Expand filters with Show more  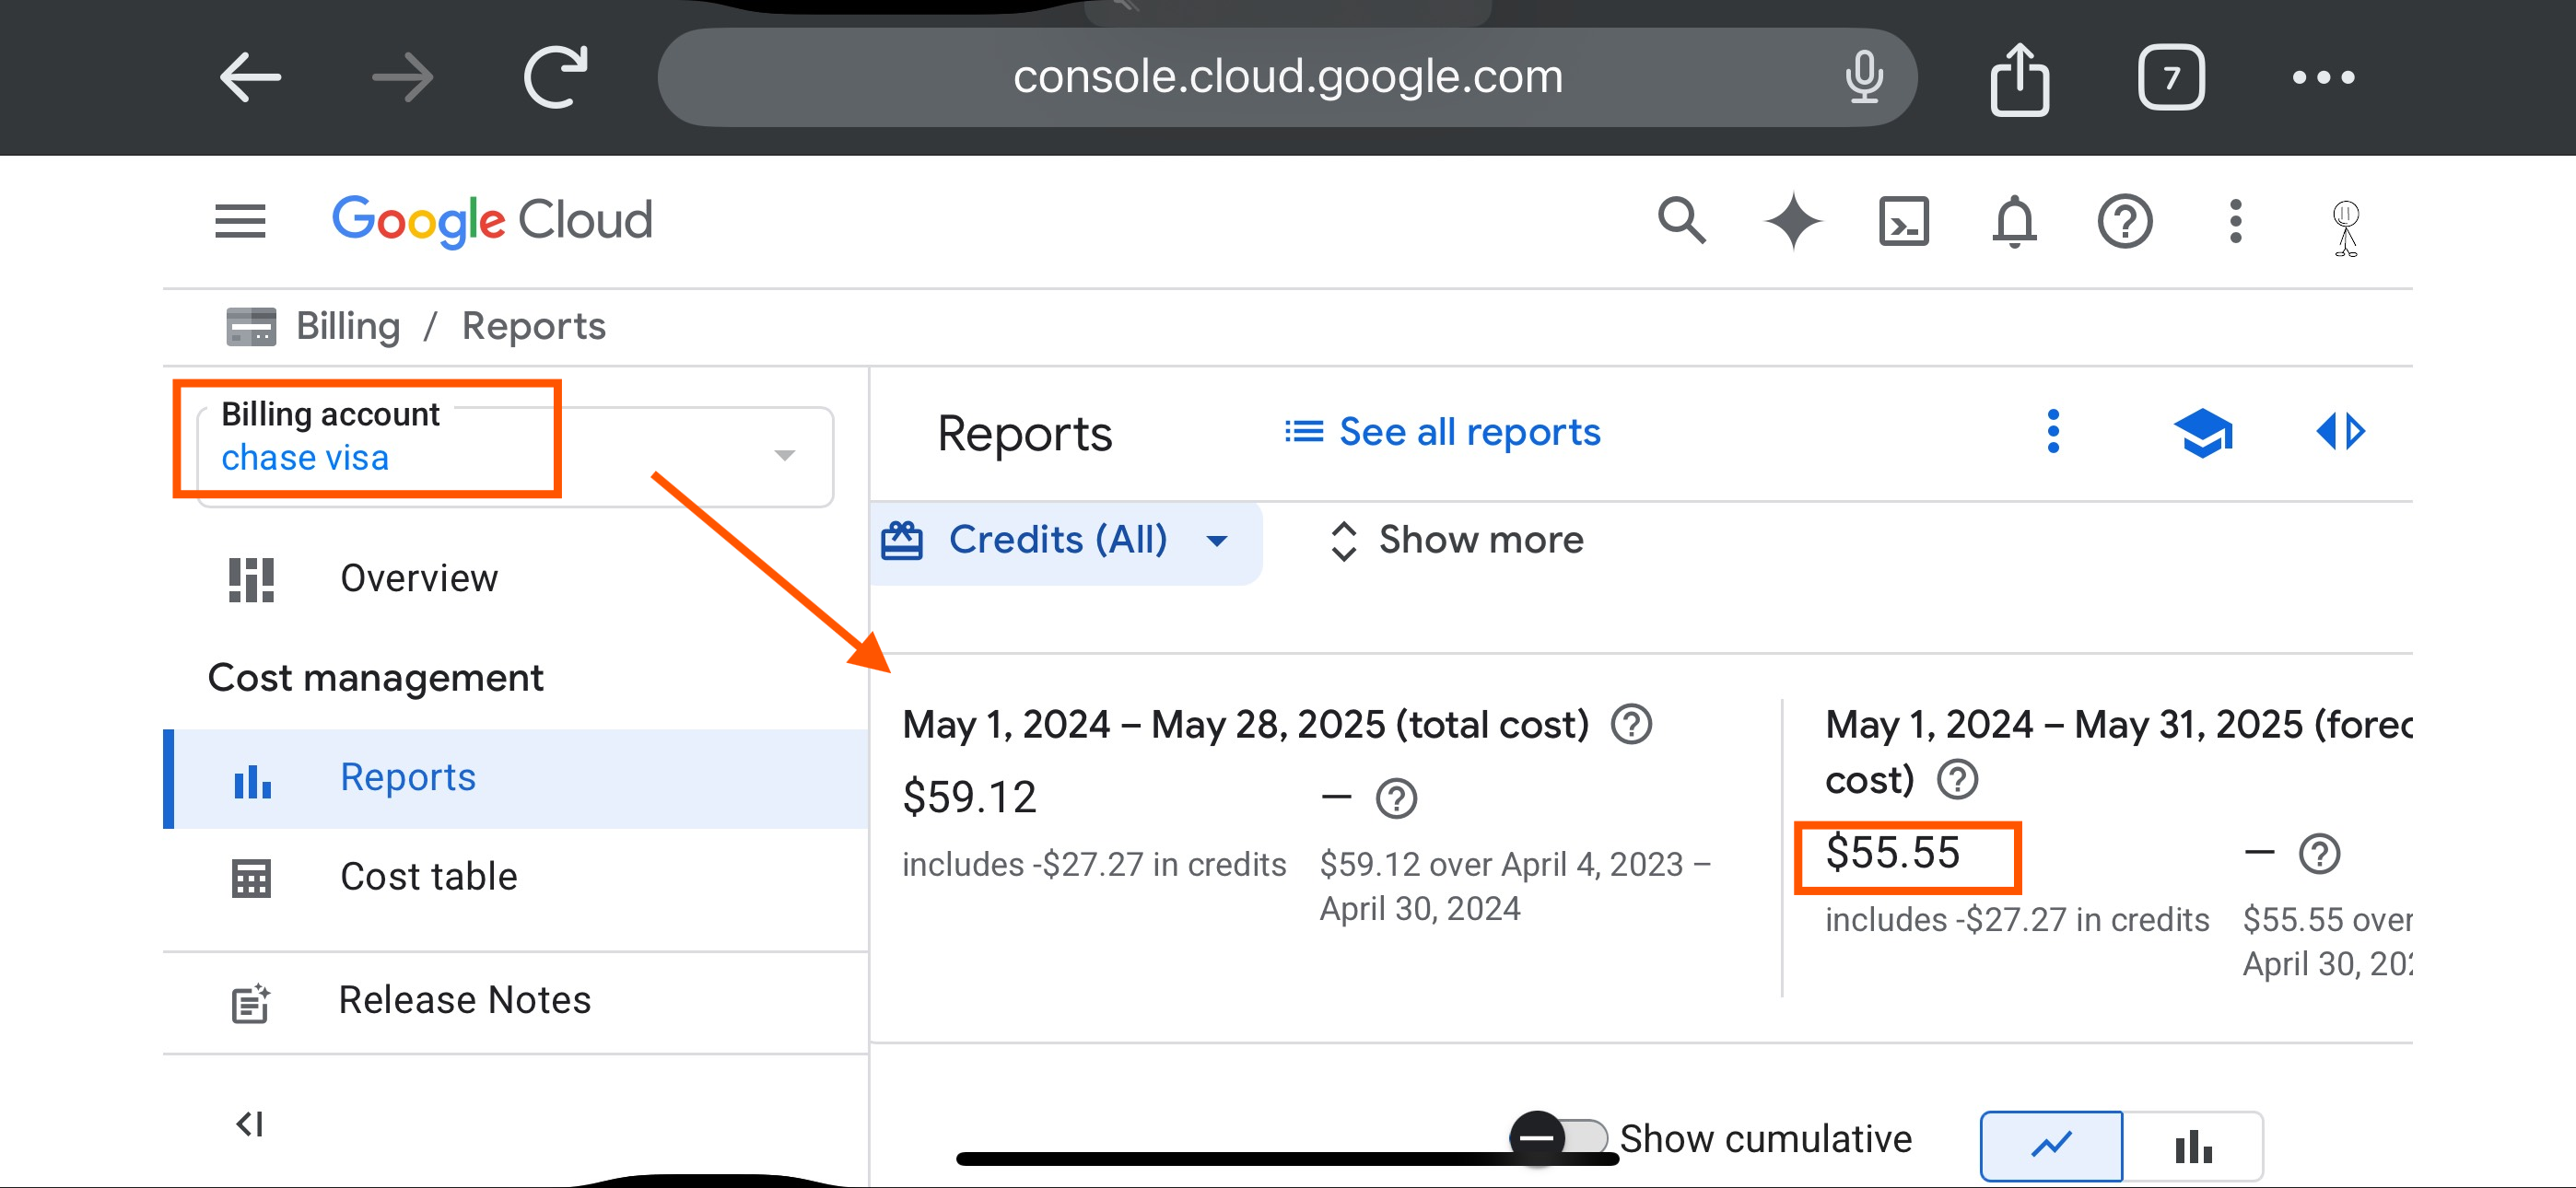coord(1456,541)
